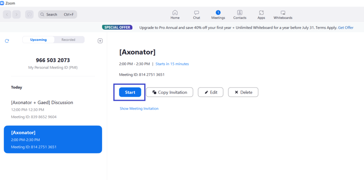Image resolution: width=364 pixels, height=180 pixels.
Task: Click the 'Today' section heading
Action: [x=16, y=87]
